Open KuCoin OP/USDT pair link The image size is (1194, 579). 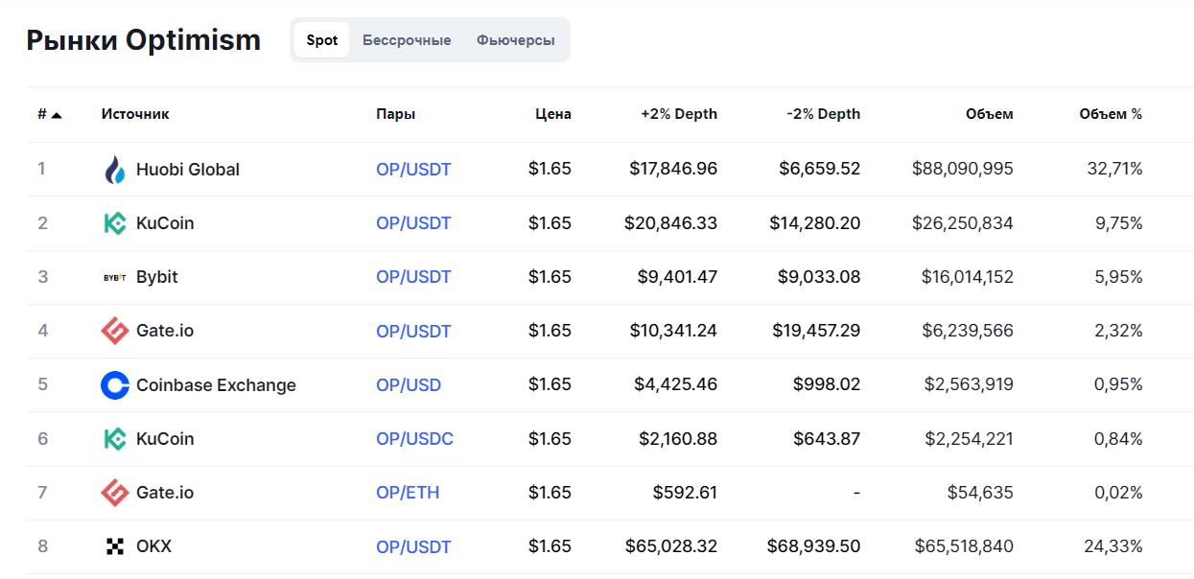click(x=413, y=223)
